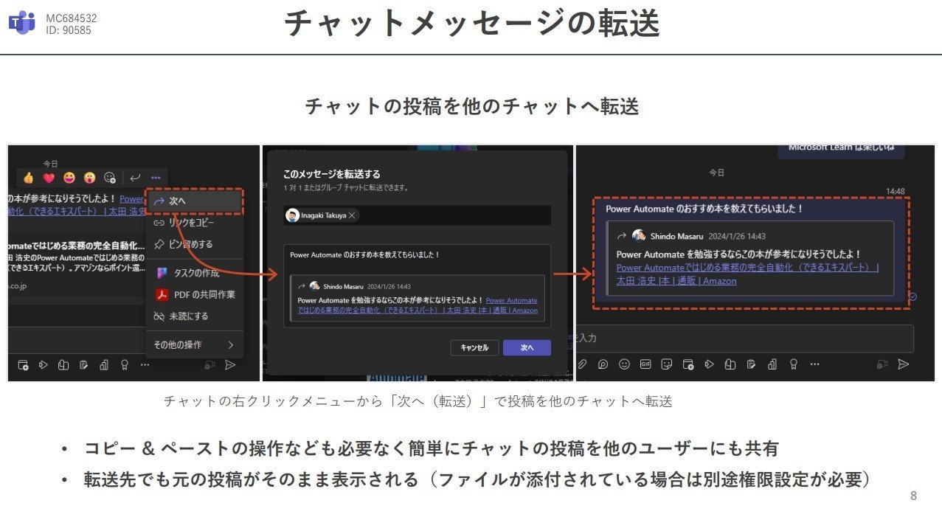This screenshot has width=942, height=517.
Task: Click slide title チャットメッセージの転送
Action: [x=471, y=23]
